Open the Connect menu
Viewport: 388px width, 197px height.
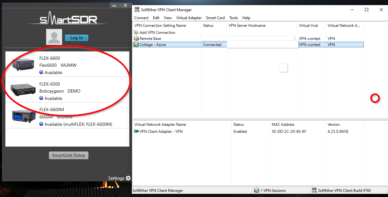pyautogui.click(x=141, y=18)
